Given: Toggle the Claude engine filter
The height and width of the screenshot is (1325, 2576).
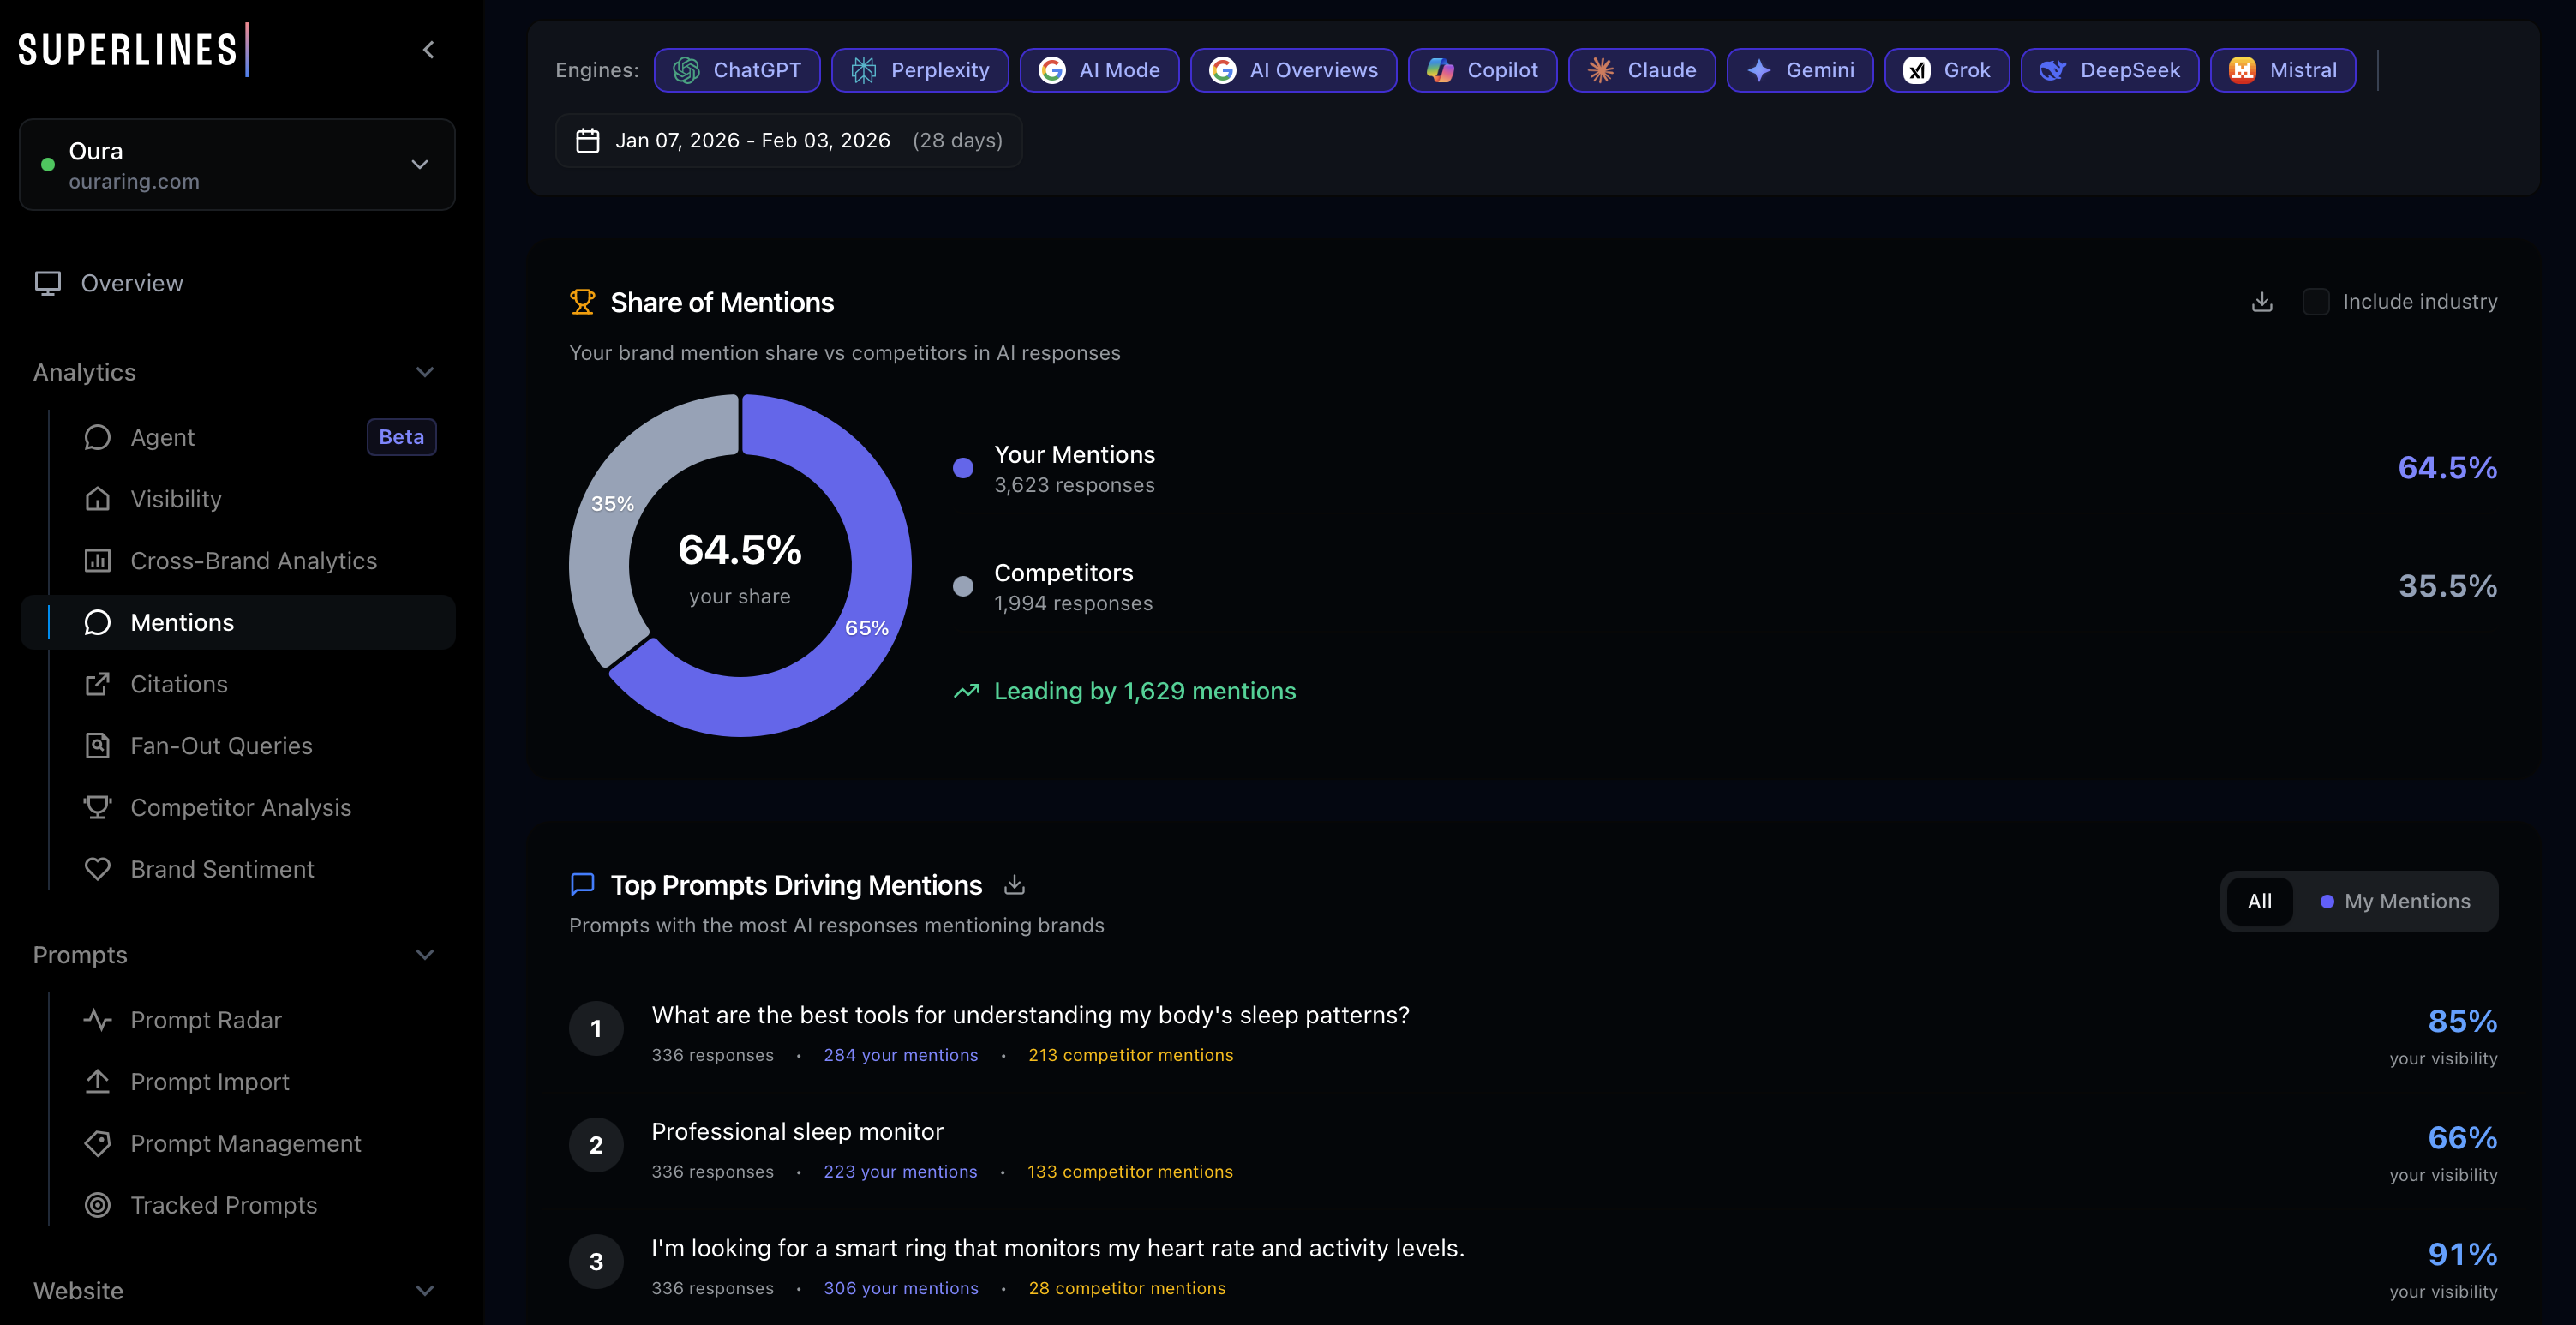Looking at the screenshot, I should click(x=1641, y=70).
